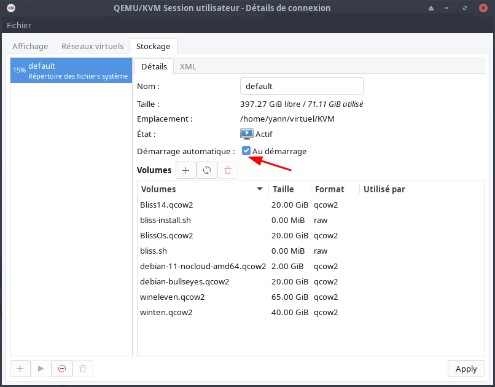
Task: Switch to the XML tab
Action: click(x=188, y=66)
